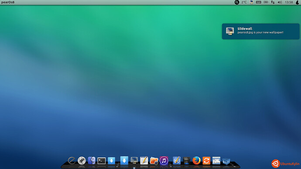Screen dimensions: 301x169
Task: Open the network up/down arrows indicator
Action: point(273,2)
